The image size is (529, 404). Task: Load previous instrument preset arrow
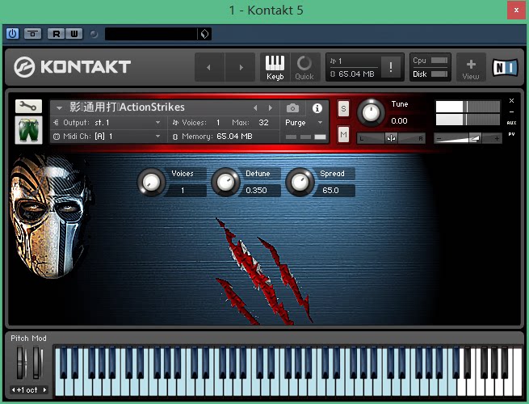coord(255,108)
